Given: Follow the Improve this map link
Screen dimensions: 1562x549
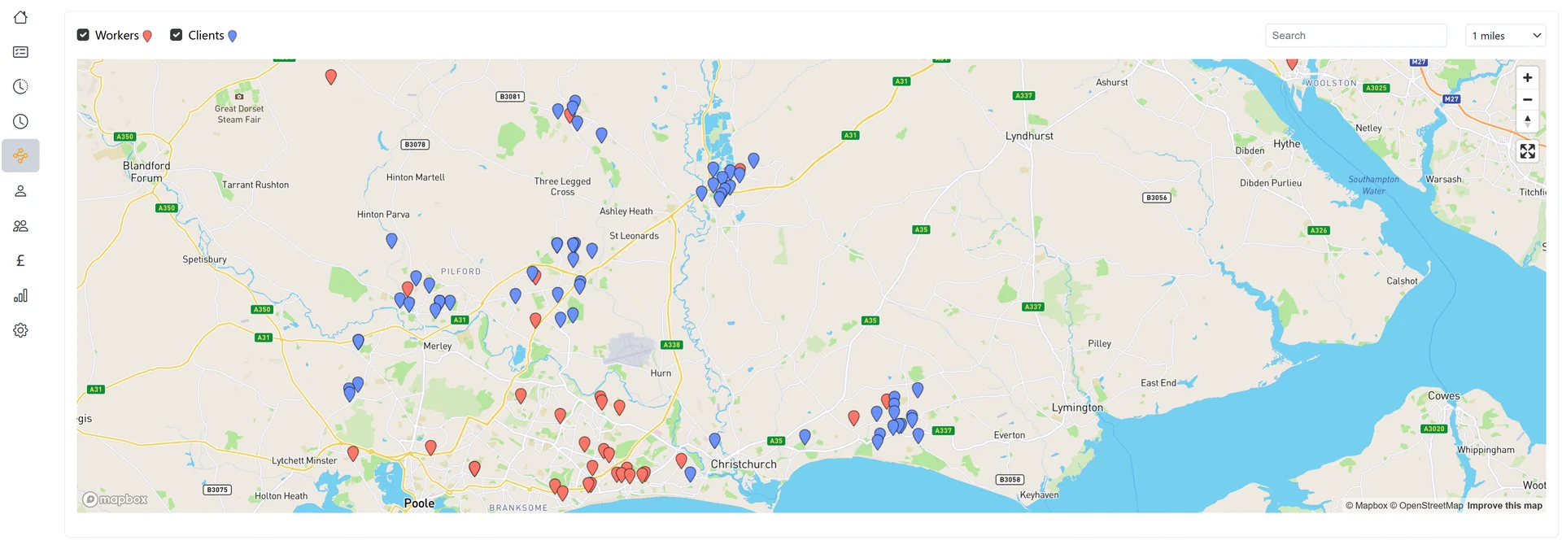Looking at the screenshot, I should coord(1504,506).
